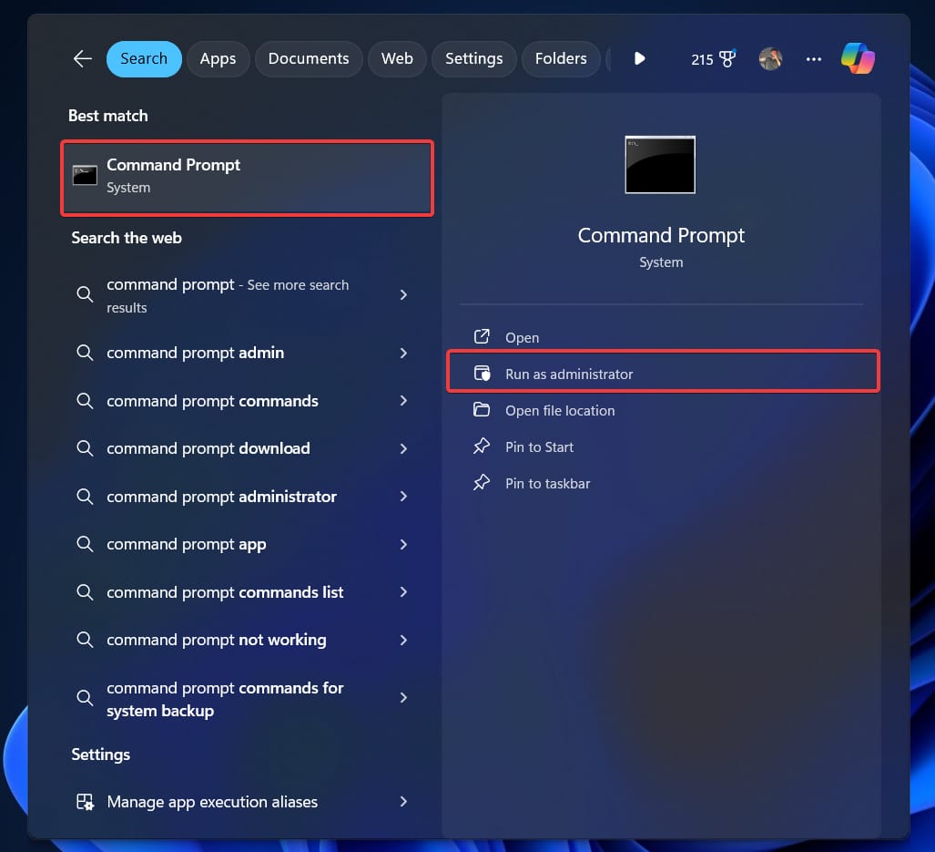Search the web for 'command prompt admin'
This screenshot has height=852, width=935.
click(x=243, y=353)
